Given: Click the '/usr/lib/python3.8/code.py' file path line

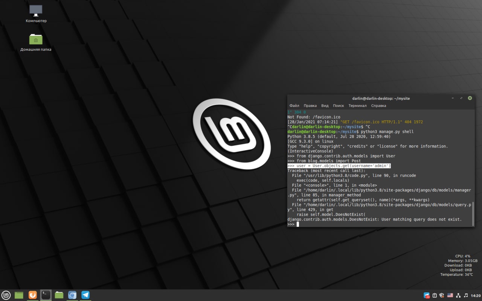Looking at the screenshot, I should pyautogui.click(x=354, y=176).
